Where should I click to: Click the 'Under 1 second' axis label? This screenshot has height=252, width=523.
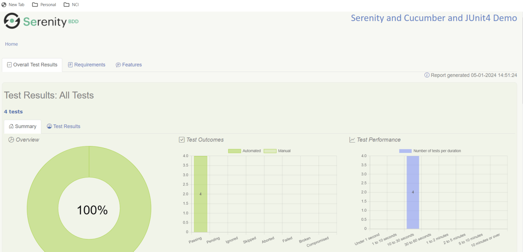367,239
